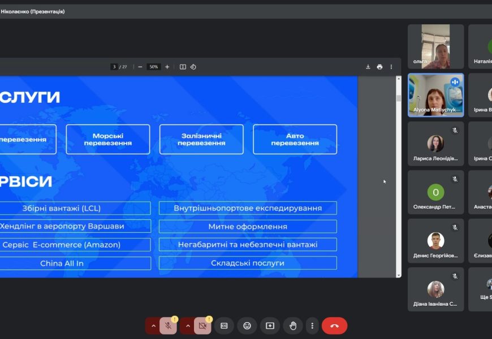Expand audio settings arrow beside microphone
Image resolution: width=492 pixels, height=339 pixels.
153,325
